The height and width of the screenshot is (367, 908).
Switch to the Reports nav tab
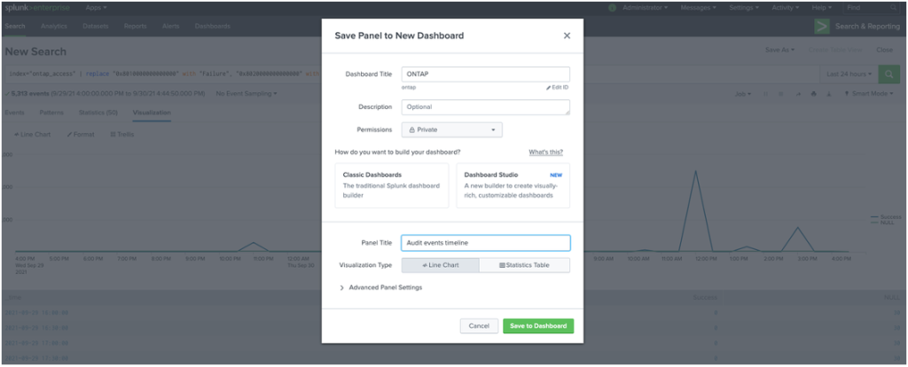(x=136, y=27)
